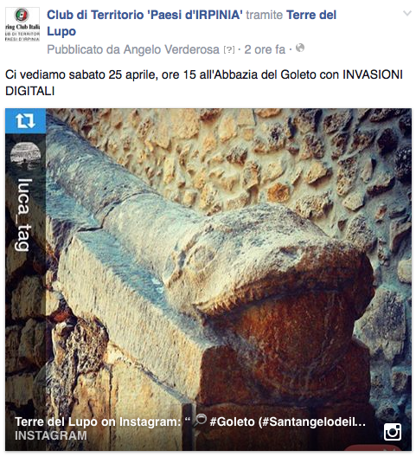Click the globe public privacy icon

300,48
